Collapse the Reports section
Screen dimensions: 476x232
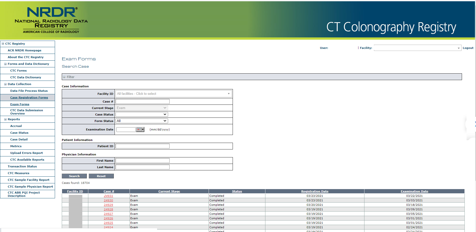click(x=6, y=119)
